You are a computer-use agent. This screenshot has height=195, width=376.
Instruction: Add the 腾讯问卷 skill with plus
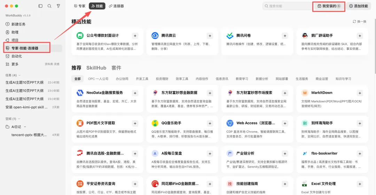(285, 36)
